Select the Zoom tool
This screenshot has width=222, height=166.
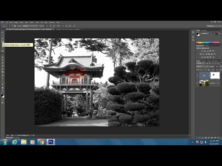click(2, 91)
